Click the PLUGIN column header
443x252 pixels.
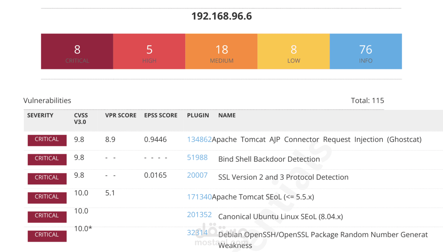coord(198,115)
